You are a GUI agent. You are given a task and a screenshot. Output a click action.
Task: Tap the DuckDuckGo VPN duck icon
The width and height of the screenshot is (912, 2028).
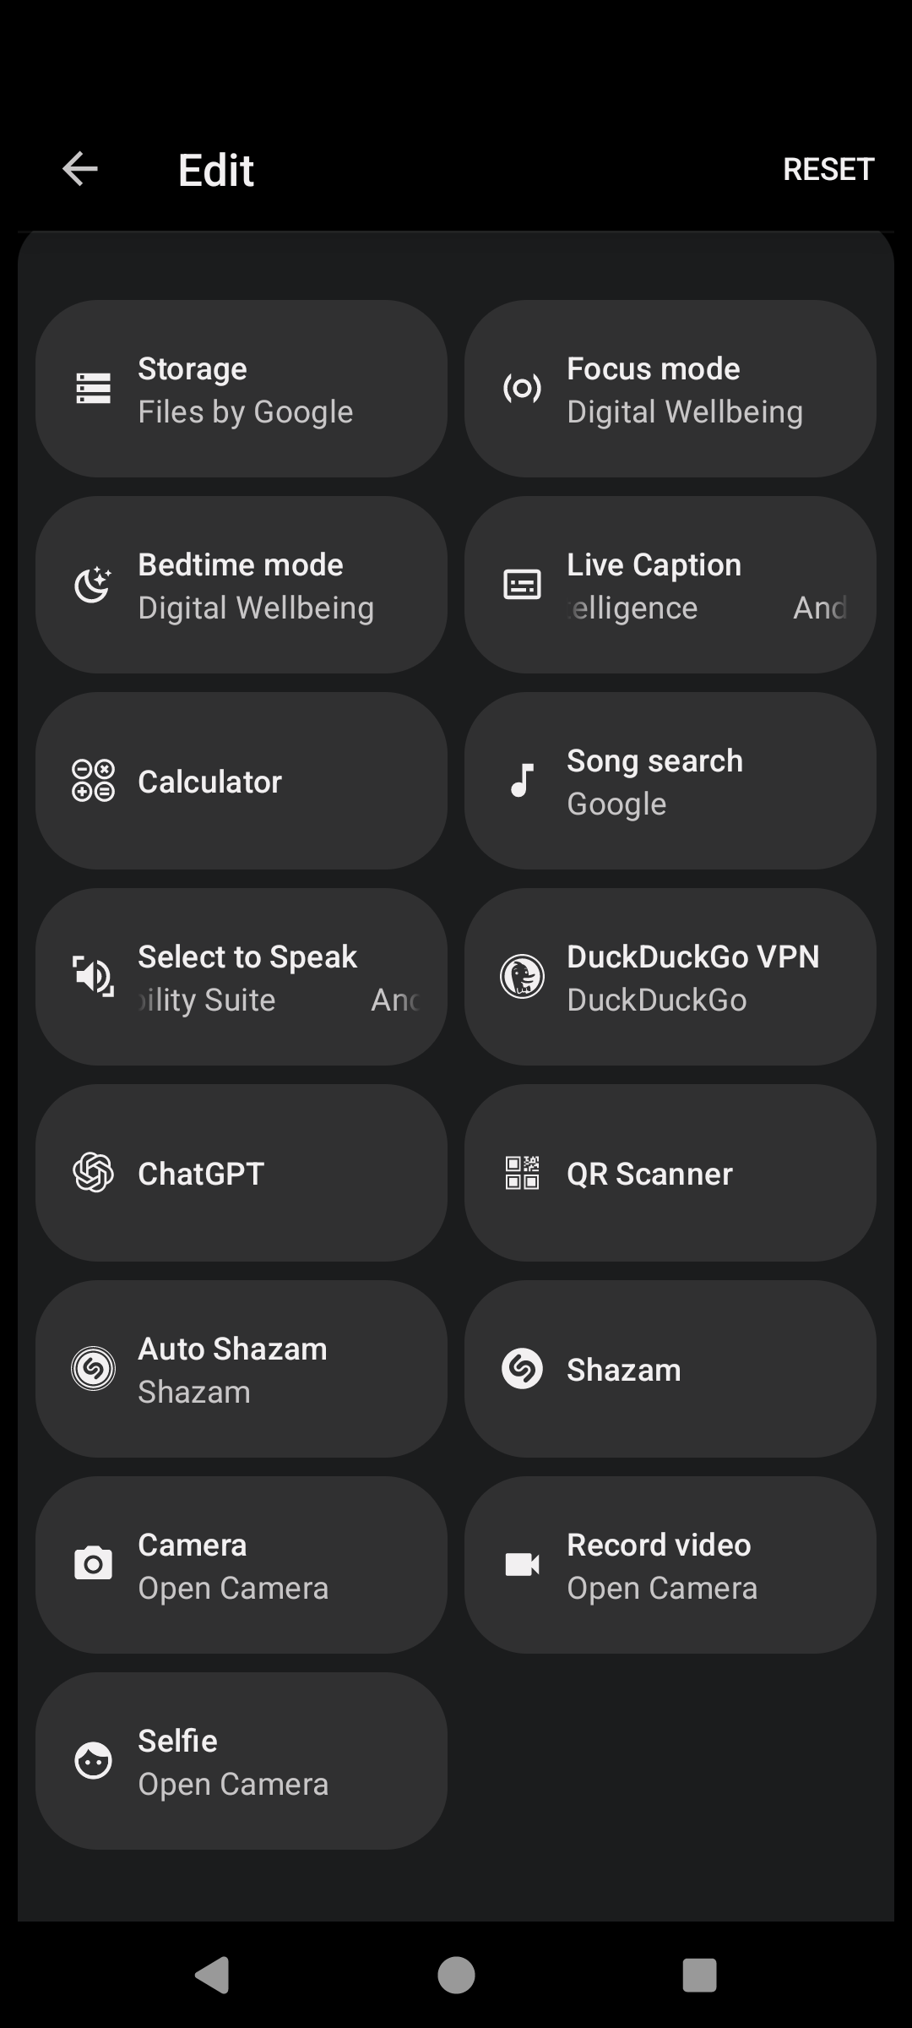coord(522,977)
